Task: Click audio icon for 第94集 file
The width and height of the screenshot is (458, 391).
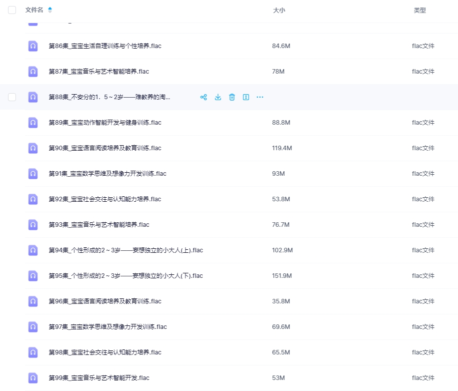Action: 33,250
